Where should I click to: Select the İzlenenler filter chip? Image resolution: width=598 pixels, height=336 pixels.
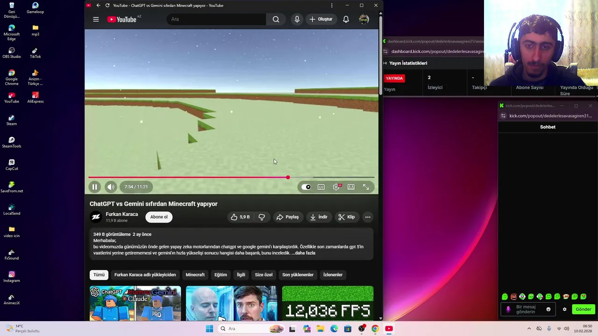click(333, 275)
